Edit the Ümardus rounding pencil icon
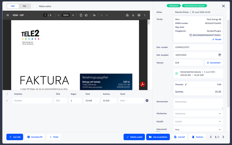 pos(186,84)
